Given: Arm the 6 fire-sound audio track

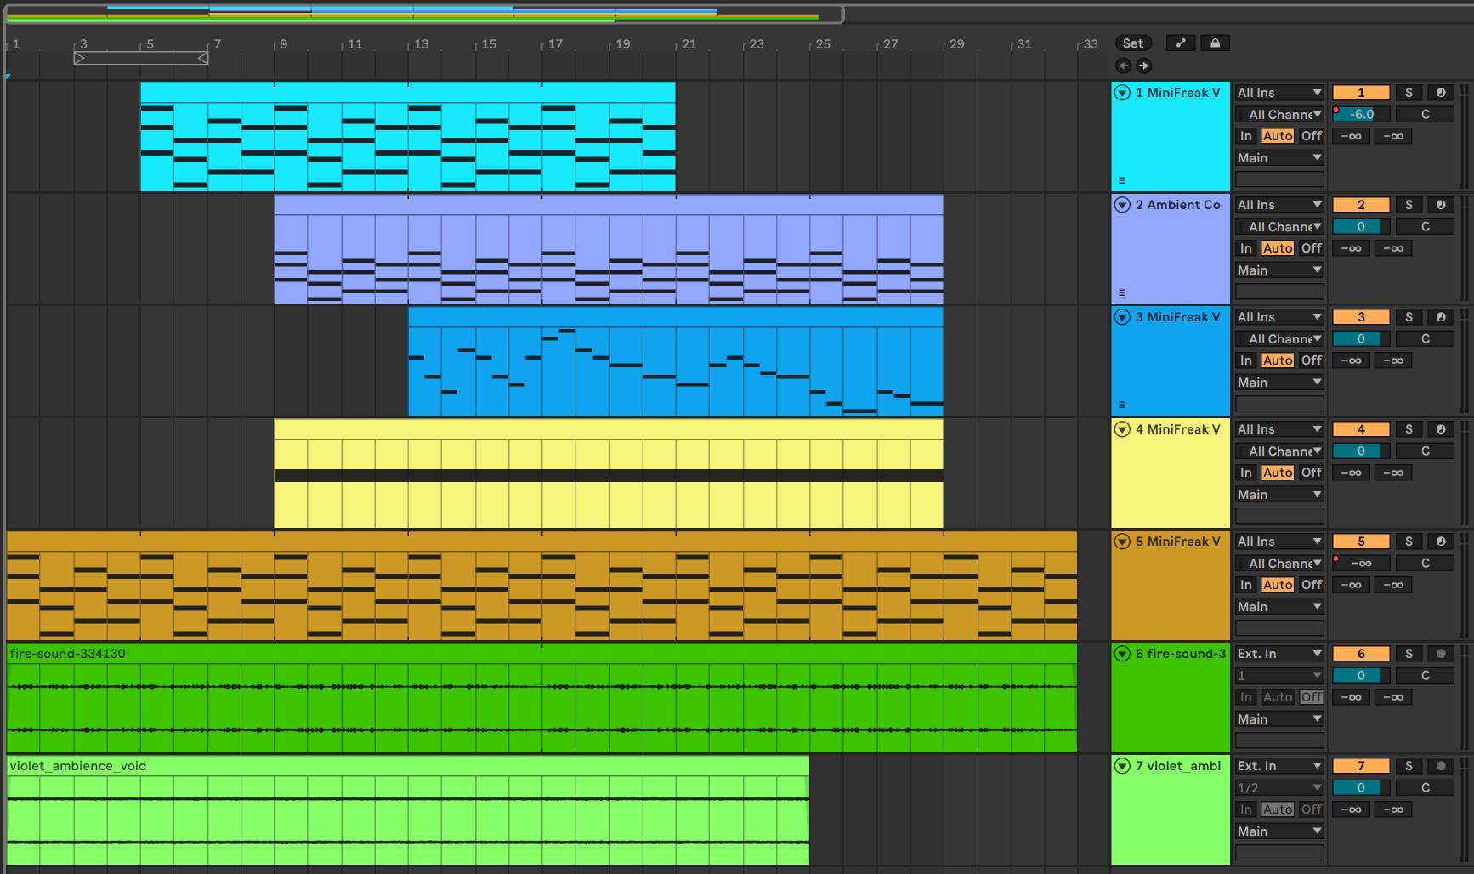Looking at the screenshot, I should (x=1441, y=654).
